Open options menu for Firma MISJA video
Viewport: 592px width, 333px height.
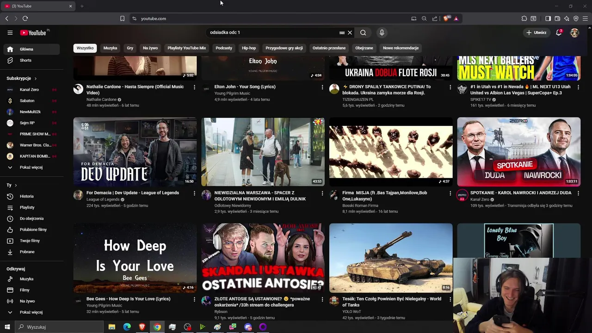point(450,193)
